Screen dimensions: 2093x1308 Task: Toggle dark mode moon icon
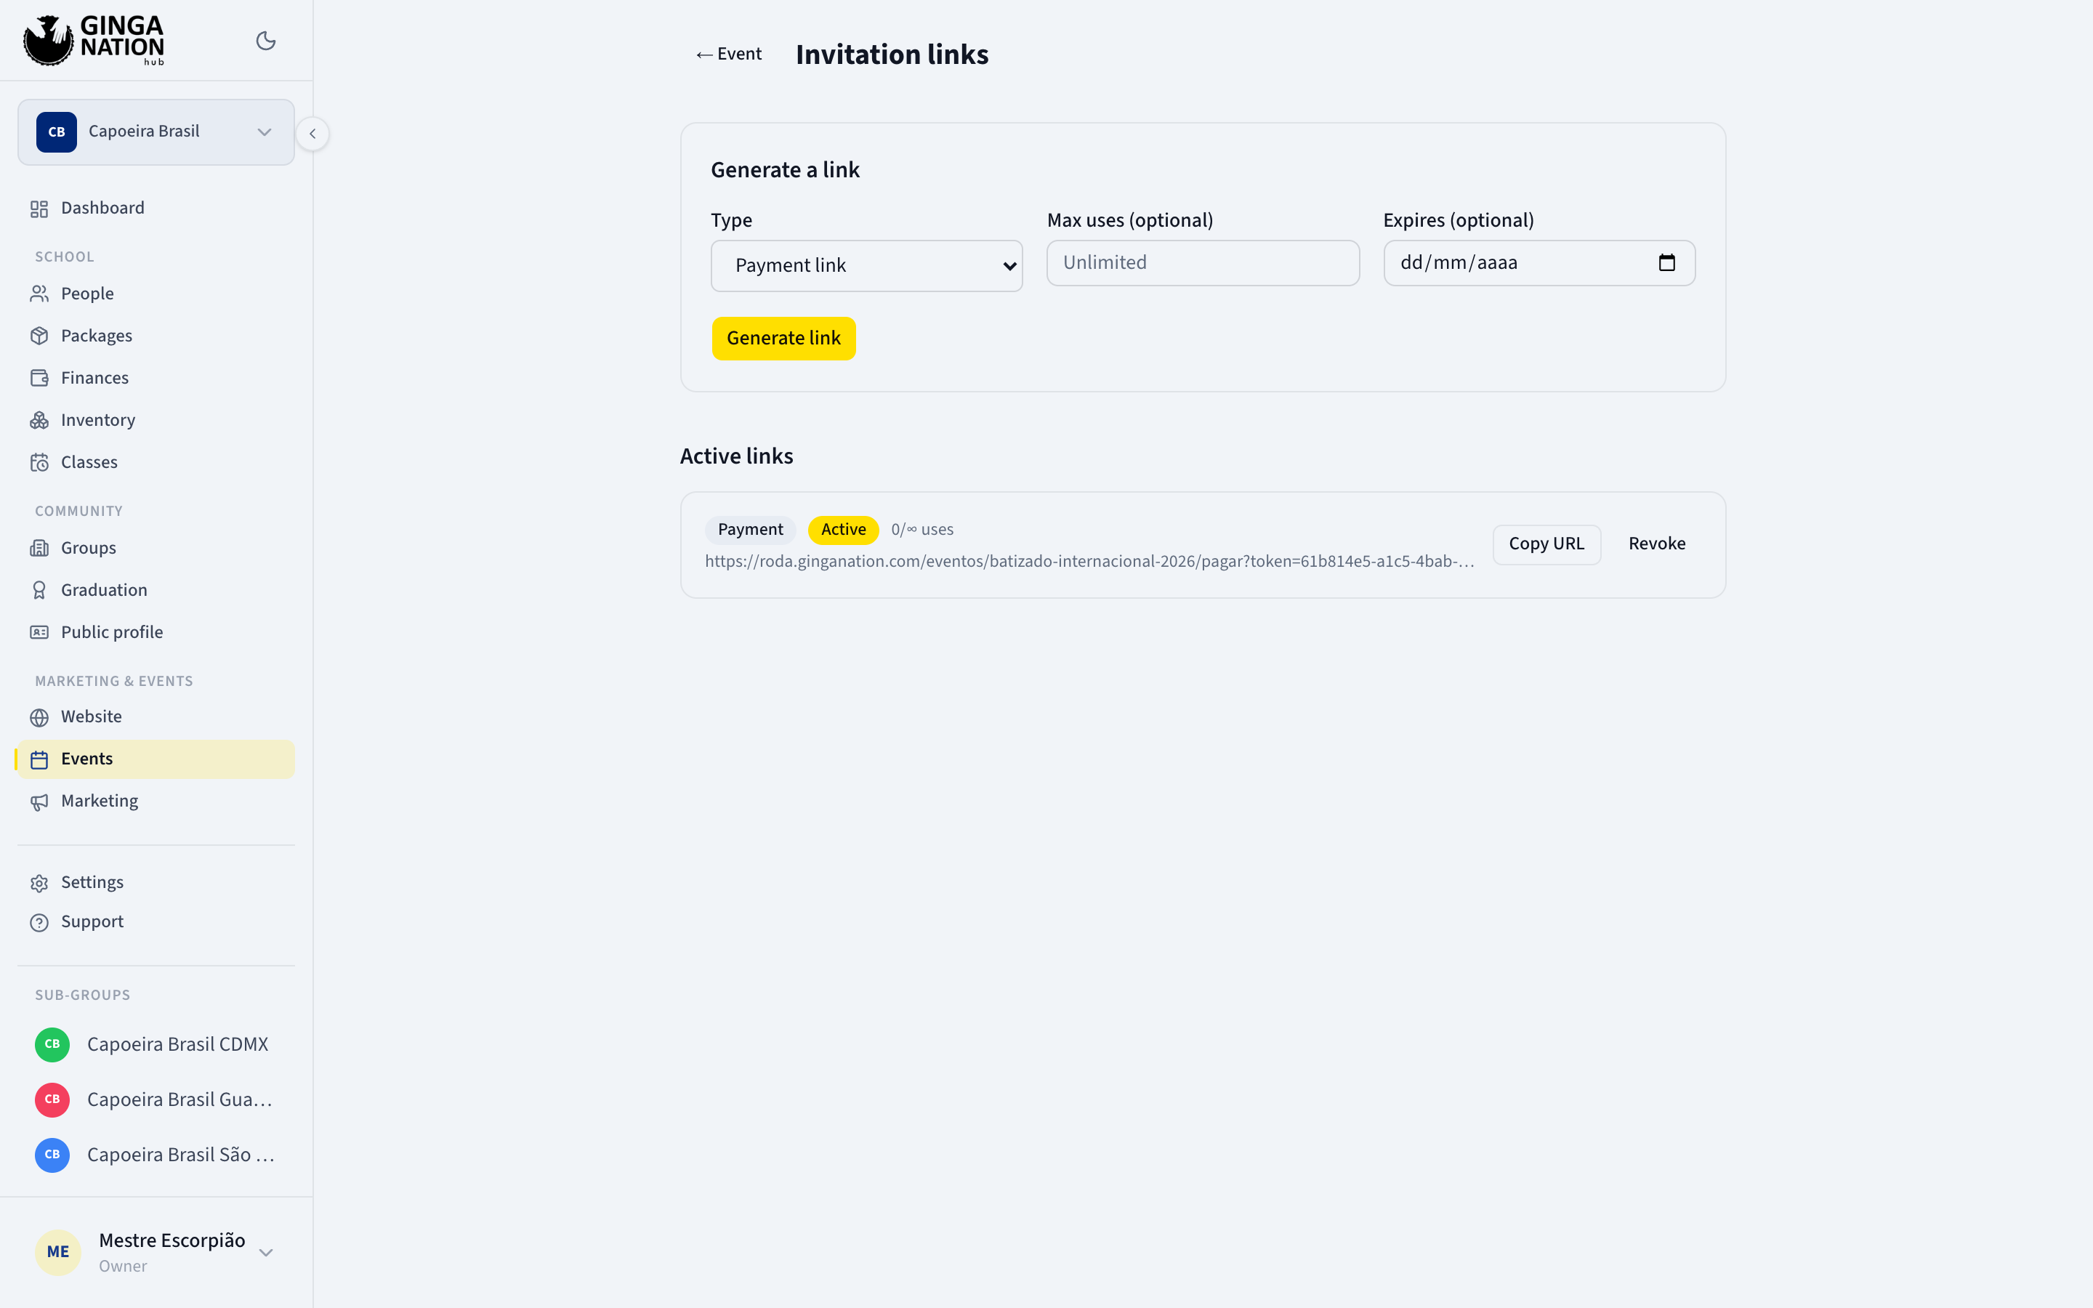265,41
